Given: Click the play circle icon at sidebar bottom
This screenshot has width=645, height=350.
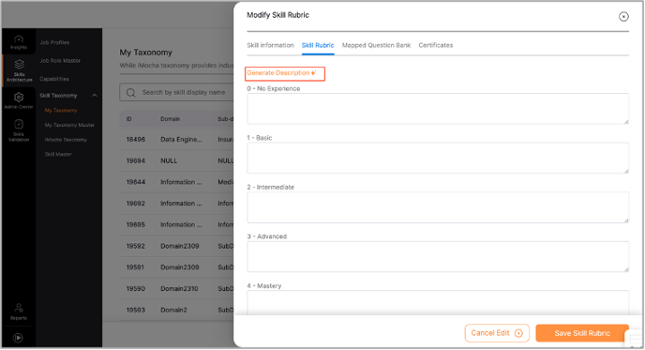Looking at the screenshot, I should tap(18, 338).
